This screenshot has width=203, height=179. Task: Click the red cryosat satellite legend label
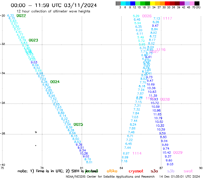tap(136, 171)
